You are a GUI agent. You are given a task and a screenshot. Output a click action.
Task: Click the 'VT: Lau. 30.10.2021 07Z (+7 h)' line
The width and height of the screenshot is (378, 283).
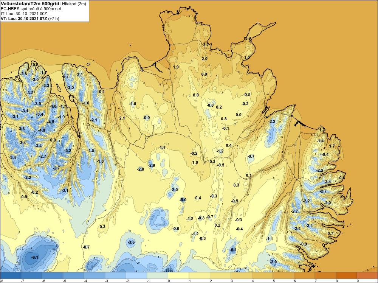30,18
